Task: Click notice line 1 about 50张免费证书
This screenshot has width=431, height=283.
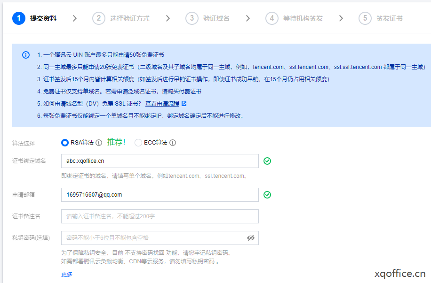Action: point(101,55)
